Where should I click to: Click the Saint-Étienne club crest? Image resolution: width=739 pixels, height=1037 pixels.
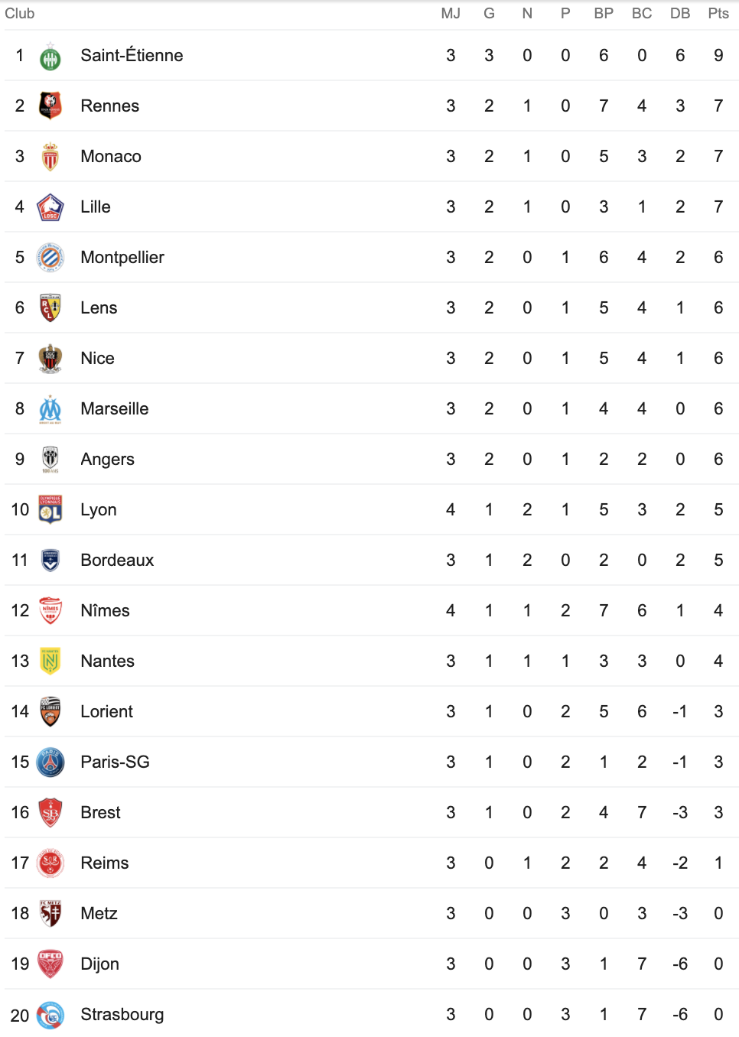tap(50, 56)
